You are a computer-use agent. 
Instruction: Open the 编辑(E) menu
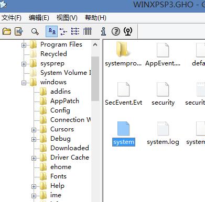[39, 18]
